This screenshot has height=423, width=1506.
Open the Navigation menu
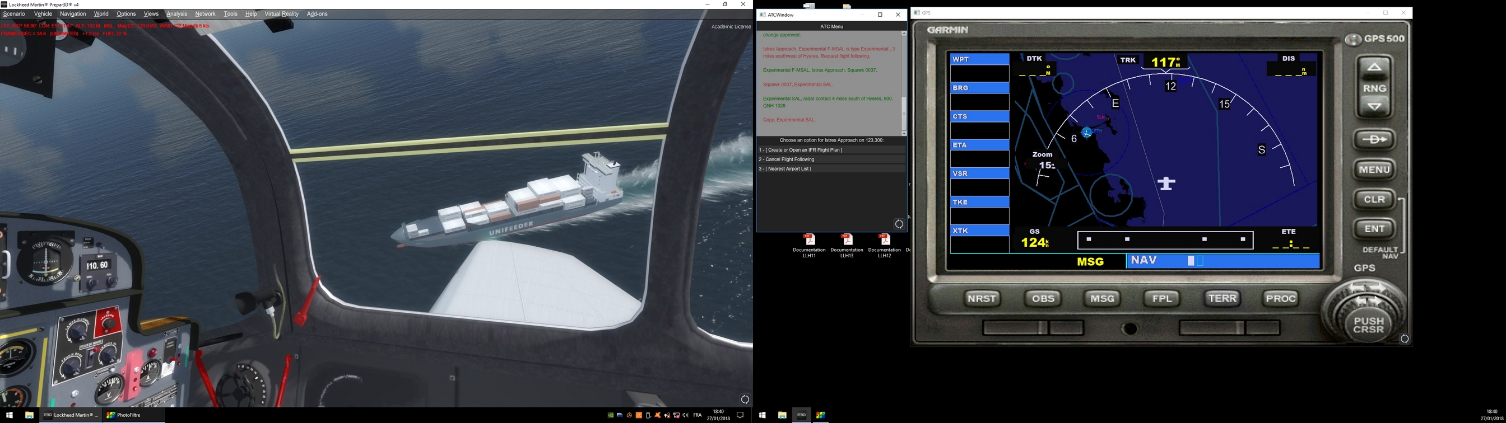tap(73, 14)
